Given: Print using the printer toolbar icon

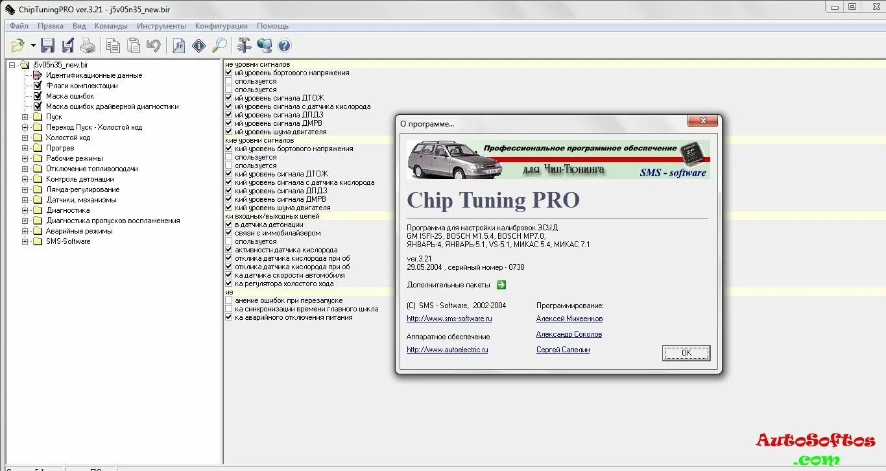Looking at the screenshot, I should click(x=88, y=45).
